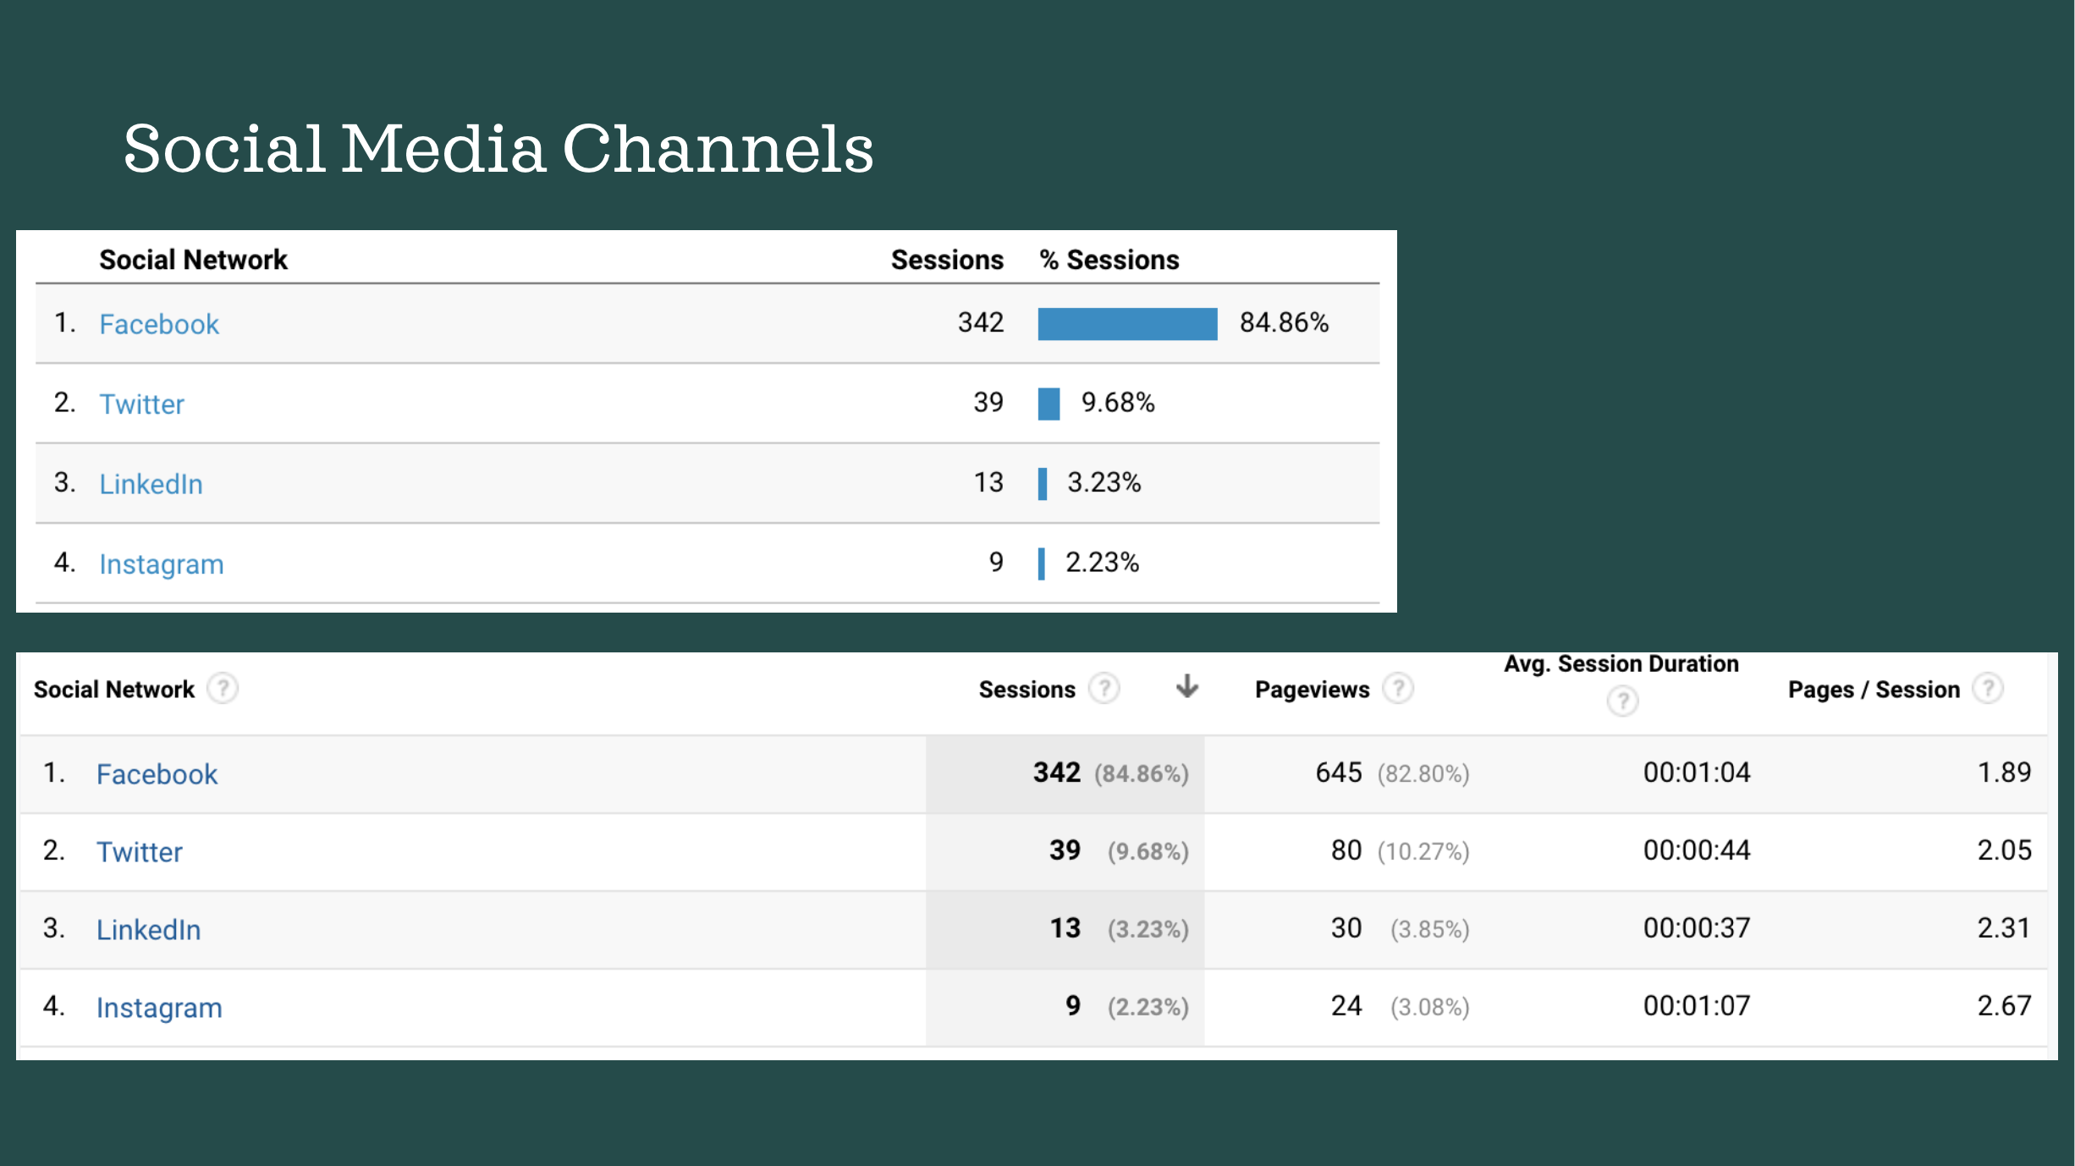
Task: Select pages per session value 2.31
Action: 2004,928
